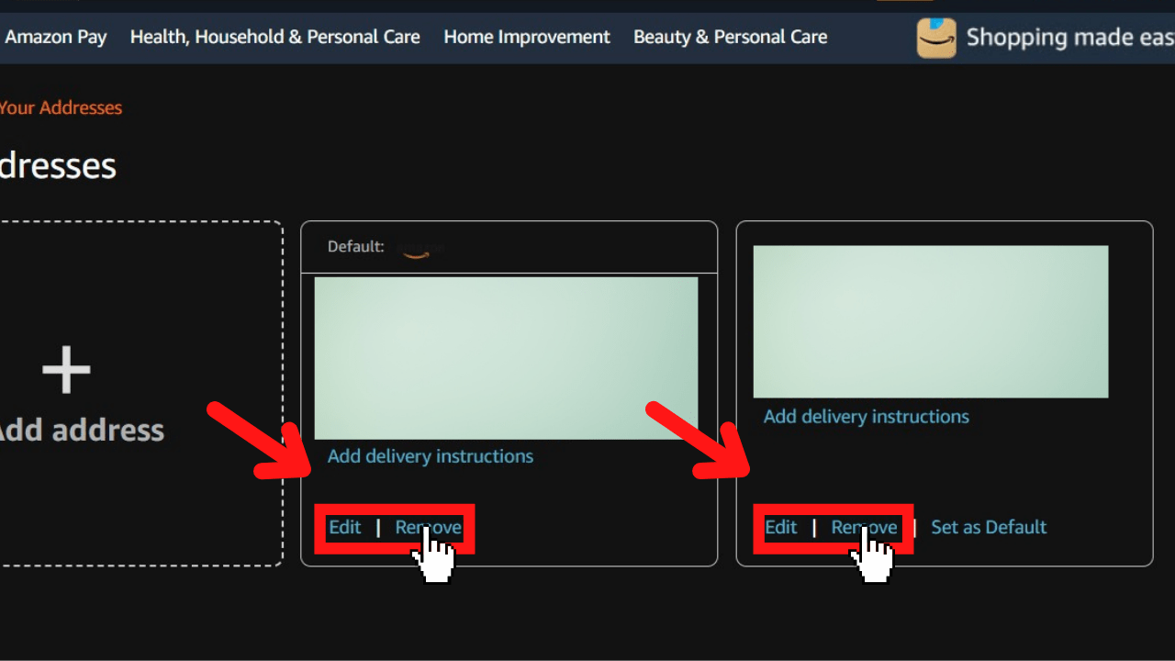Click the plus icon to add address

click(x=66, y=370)
